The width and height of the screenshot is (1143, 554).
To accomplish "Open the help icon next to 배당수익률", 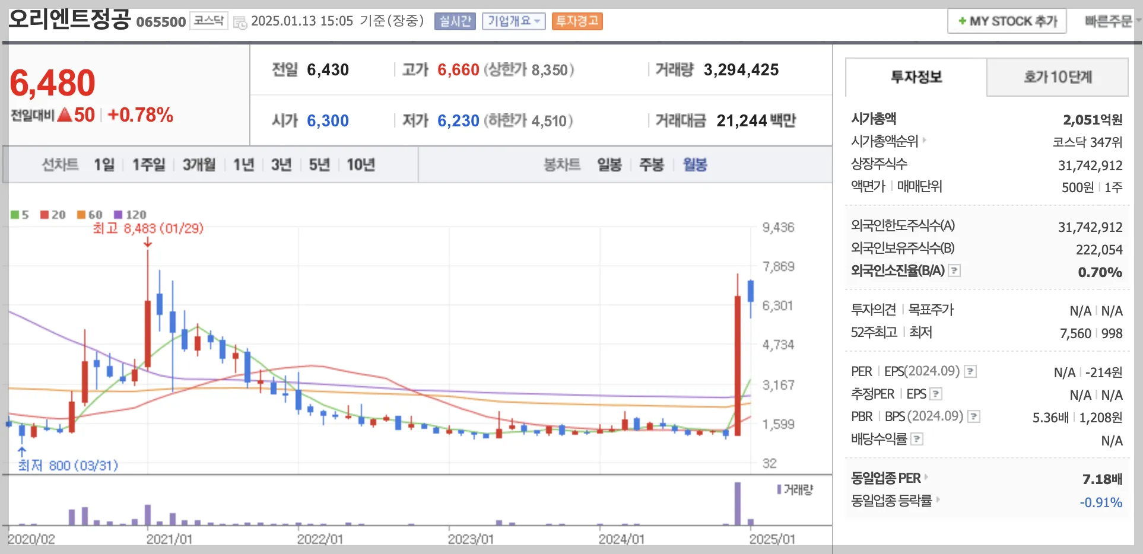I will pos(917,439).
